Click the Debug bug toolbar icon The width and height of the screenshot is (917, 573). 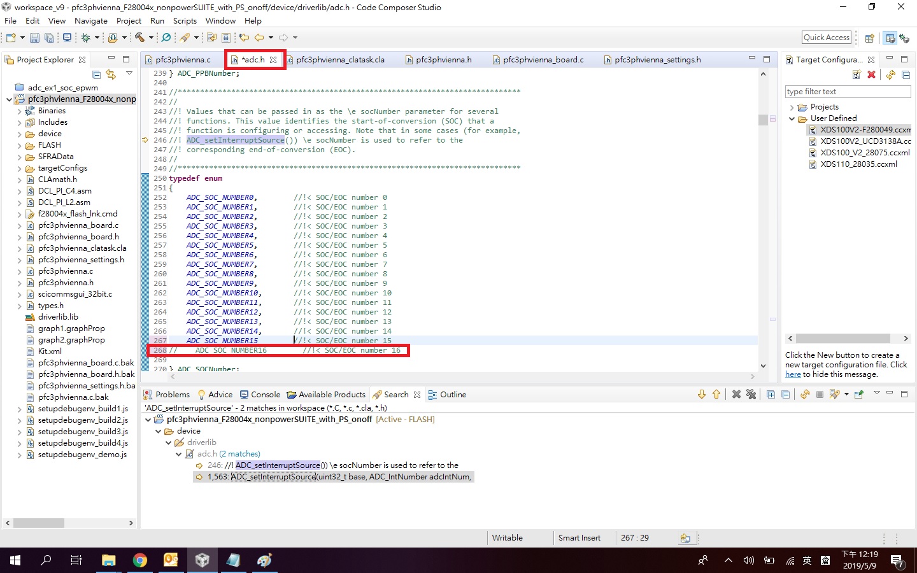click(85, 38)
